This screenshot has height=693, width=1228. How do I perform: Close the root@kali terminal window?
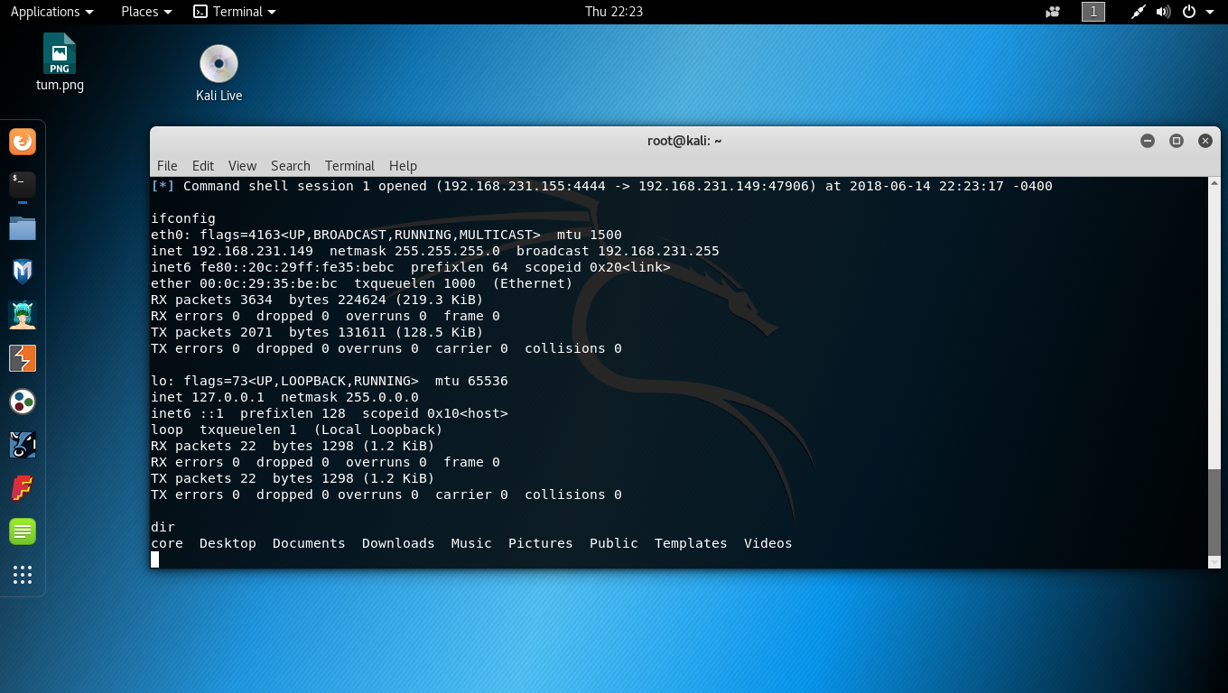(1205, 141)
